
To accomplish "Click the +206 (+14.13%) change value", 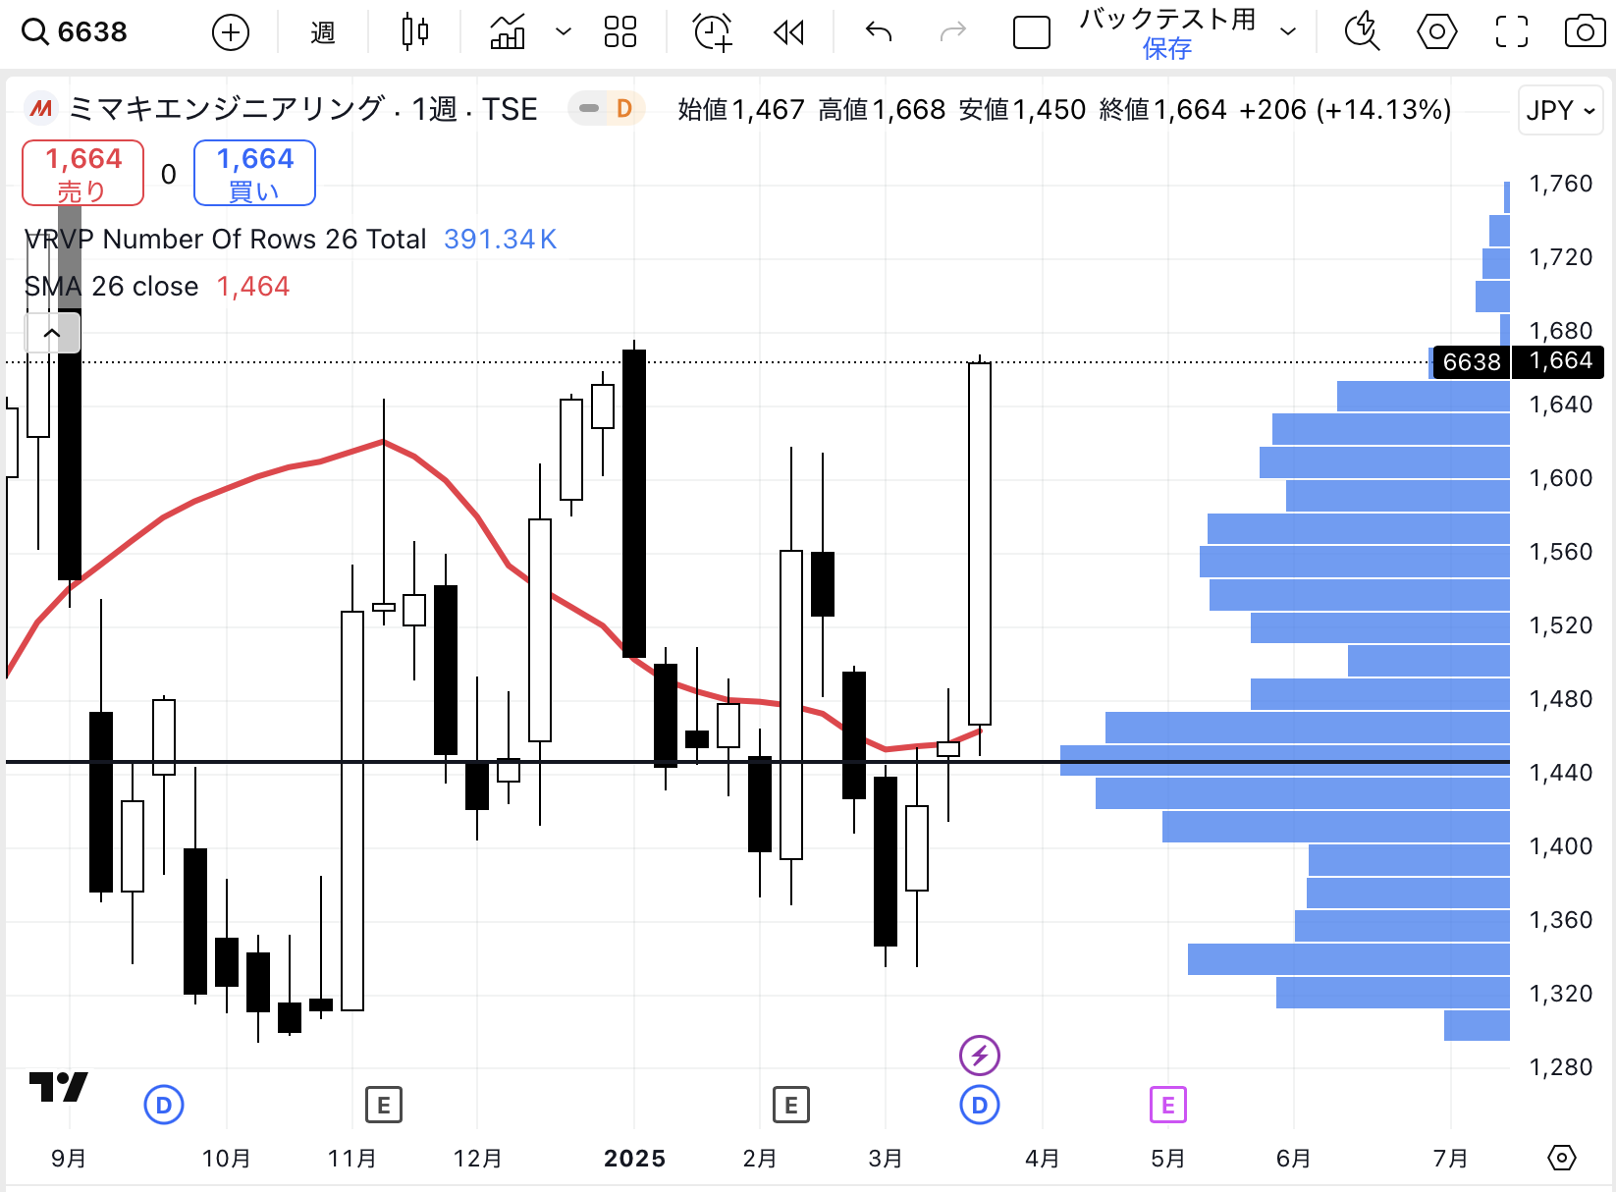I will point(1345,109).
